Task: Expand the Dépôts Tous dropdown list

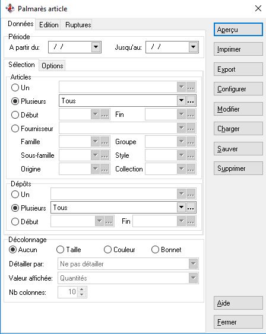Action: [x=181, y=208]
